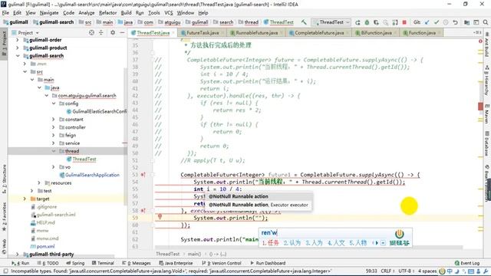Open the Version Control tool window
491x276 pixels.
[x=222, y=263]
